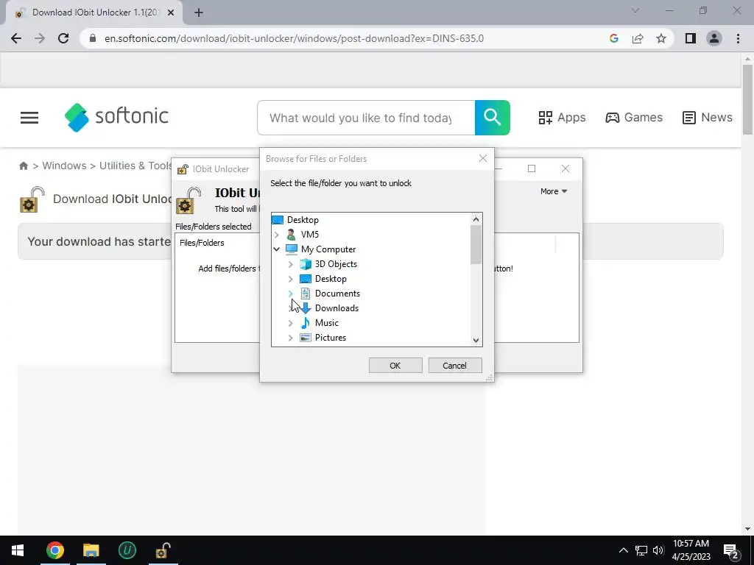754x565 pixels.
Task: Open File Explorer from taskbar
Action: click(91, 550)
